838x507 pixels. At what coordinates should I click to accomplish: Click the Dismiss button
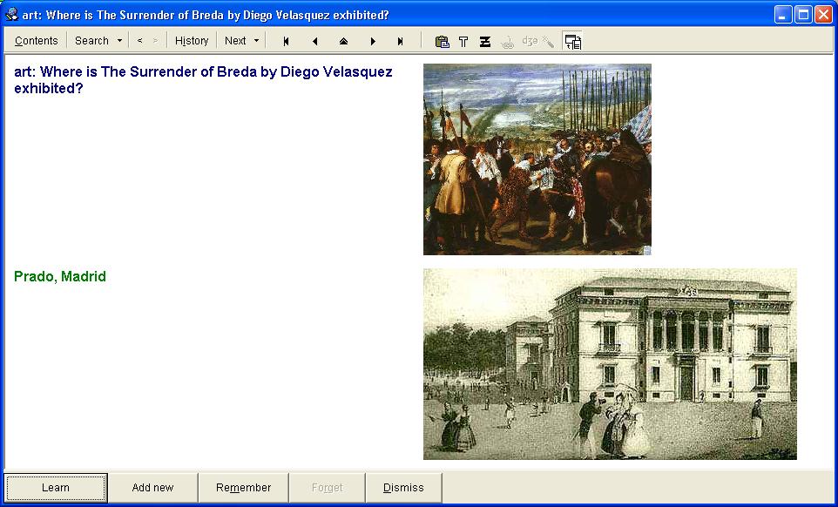pyautogui.click(x=403, y=488)
